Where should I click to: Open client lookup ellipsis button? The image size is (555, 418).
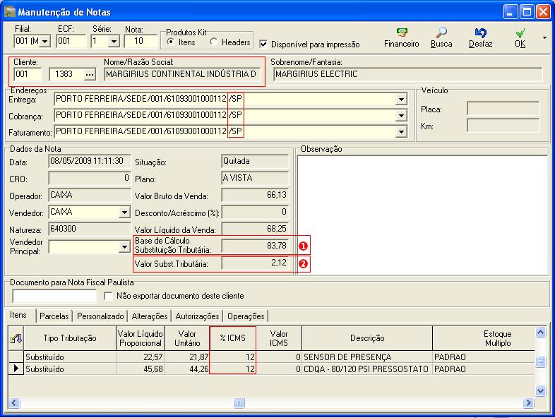tap(89, 74)
